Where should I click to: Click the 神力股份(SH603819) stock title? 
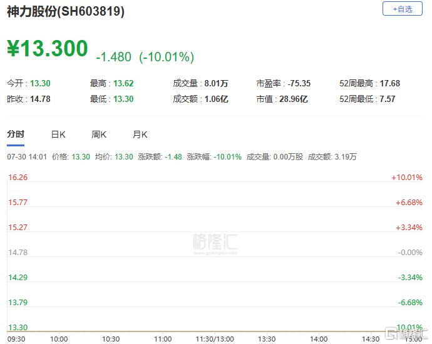[66, 12]
